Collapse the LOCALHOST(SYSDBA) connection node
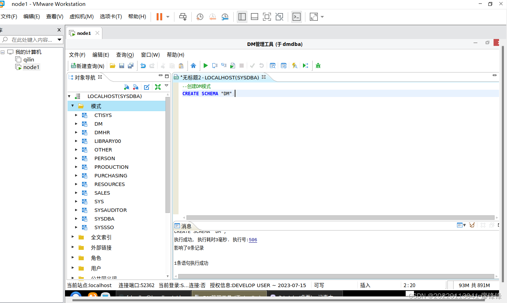Screen dimensions: 507x303 point(69,96)
